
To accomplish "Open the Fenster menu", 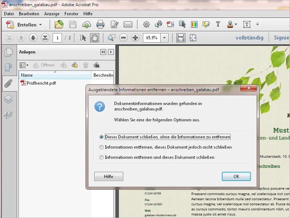I will 71,14.
